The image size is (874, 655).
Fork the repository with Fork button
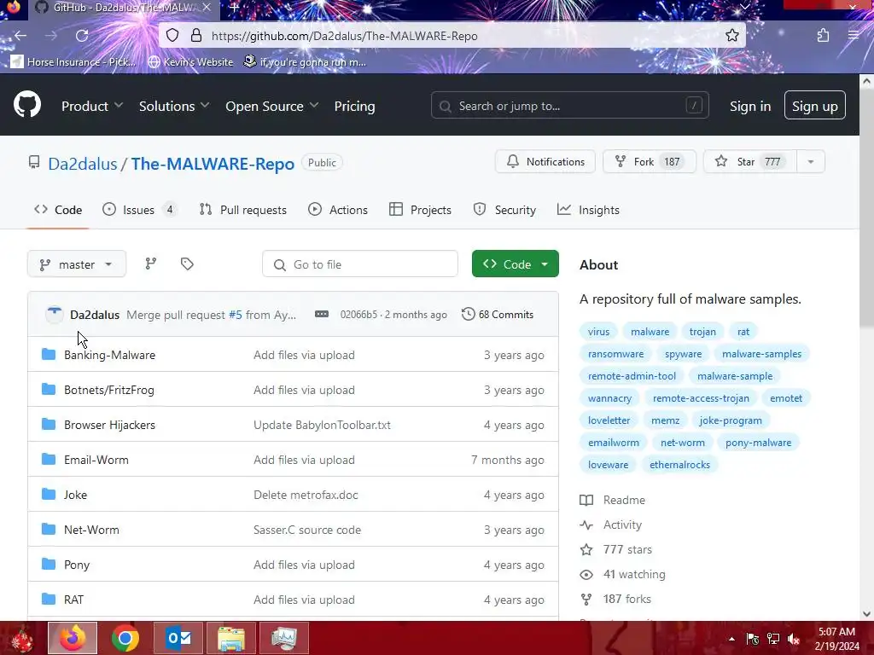click(x=650, y=161)
